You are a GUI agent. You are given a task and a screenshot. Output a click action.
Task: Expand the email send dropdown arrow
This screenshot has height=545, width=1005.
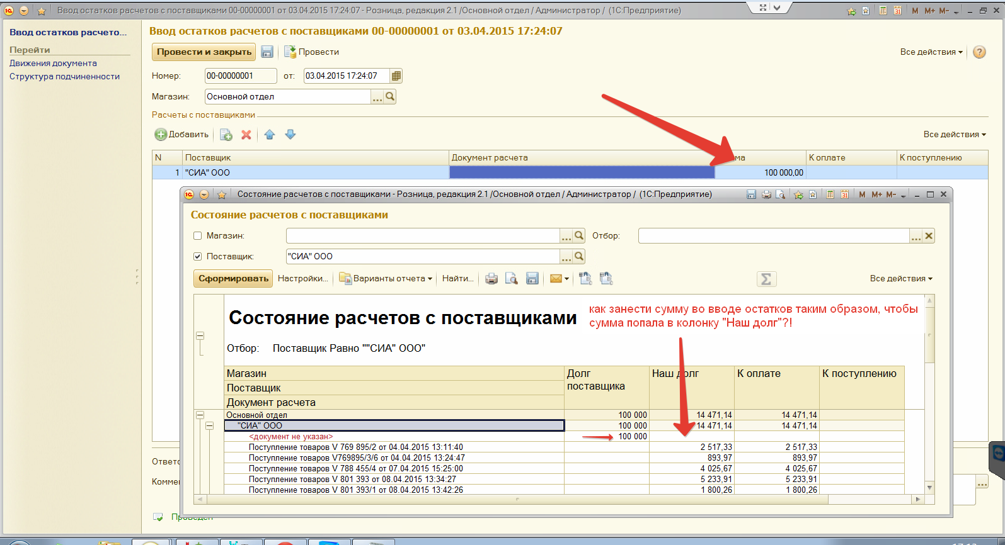[x=566, y=279]
